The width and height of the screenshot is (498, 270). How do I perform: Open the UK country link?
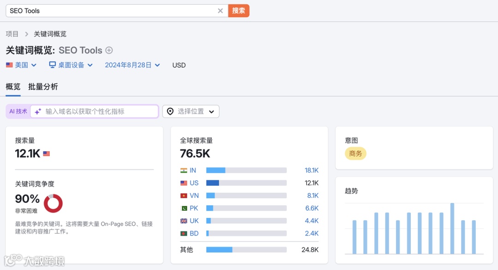click(x=194, y=221)
